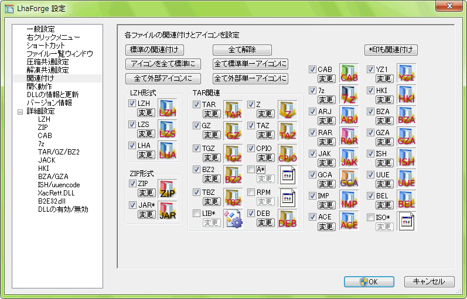Click the RAR file type icon
The width and height of the screenshot is (467, 299).
click(x=349, y=136)
